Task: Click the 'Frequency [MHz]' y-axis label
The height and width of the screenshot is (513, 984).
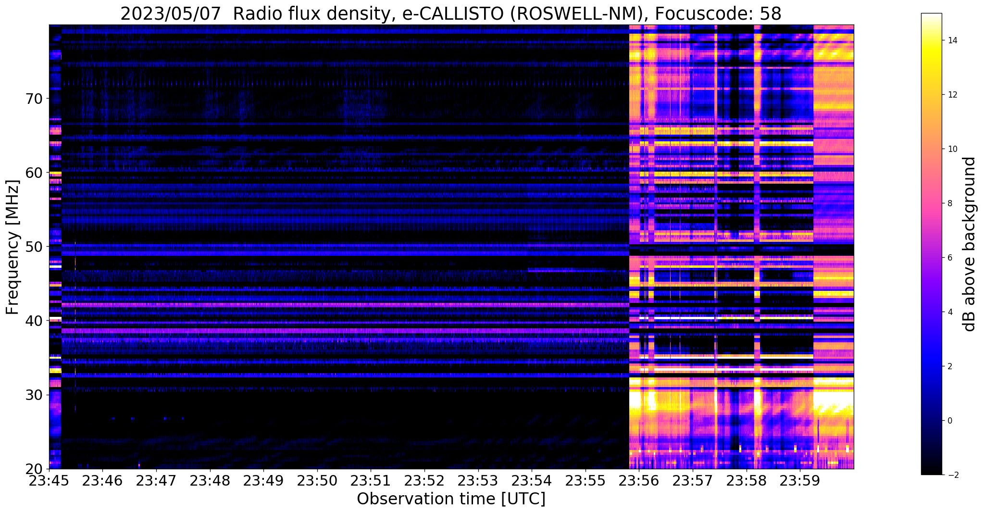Action: pyautogui.click(x=13, y=247)
